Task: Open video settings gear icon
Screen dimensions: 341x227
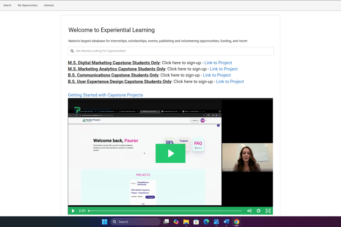Action: (x=258, y=211)
